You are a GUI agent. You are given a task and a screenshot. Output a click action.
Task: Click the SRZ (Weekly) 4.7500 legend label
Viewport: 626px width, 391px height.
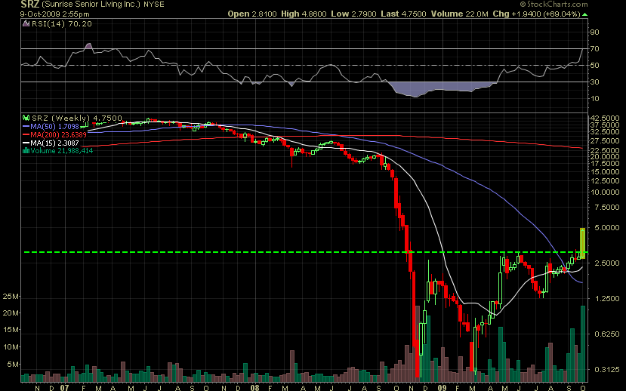pos(77,118)
